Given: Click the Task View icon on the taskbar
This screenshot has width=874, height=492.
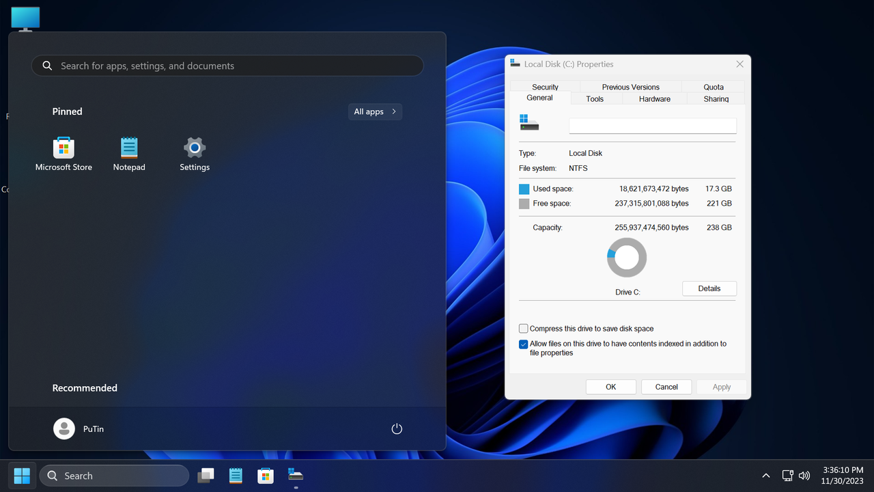Looking at the screenshot, I should click(x=206, y=475).
